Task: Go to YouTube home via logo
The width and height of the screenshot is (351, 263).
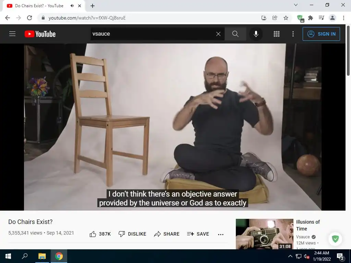Action: click(x=40, y=34)
